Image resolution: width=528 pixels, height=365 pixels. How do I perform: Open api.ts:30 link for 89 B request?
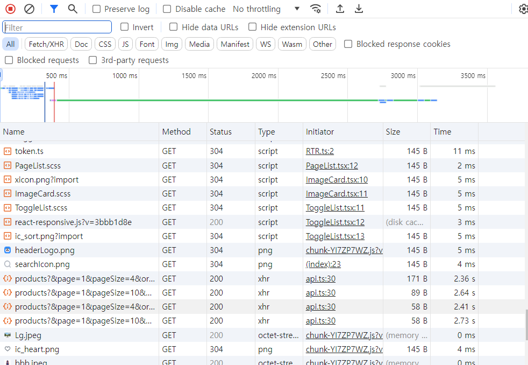pos(320,293)
